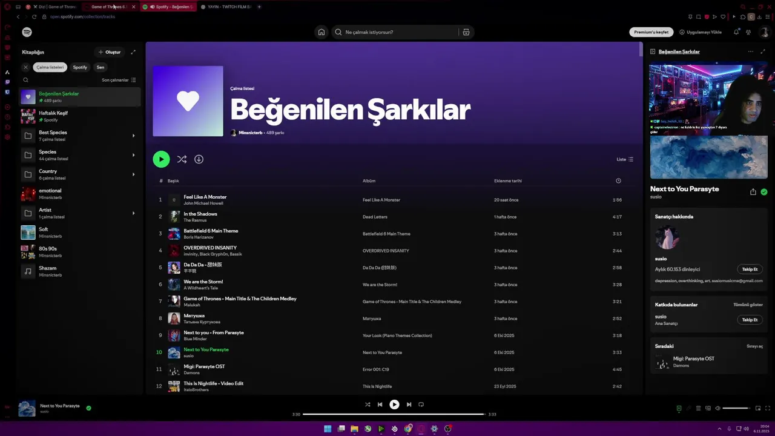Expand the Country folder arrow
The height and width of the screenshot is (436, 775).
tap(133, 174)
